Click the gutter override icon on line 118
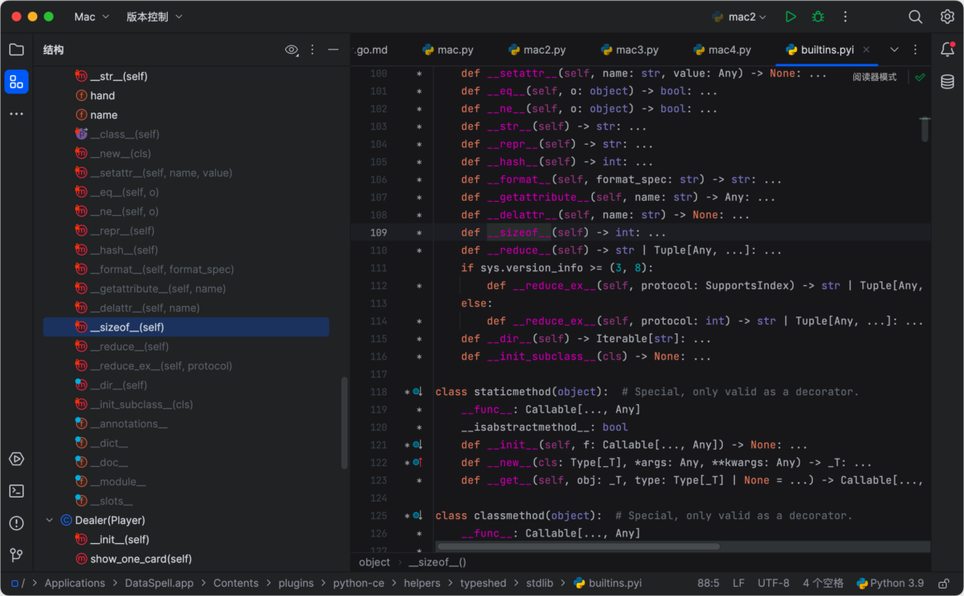The height and width of the screenshot is (596, 964). [418, 391]
